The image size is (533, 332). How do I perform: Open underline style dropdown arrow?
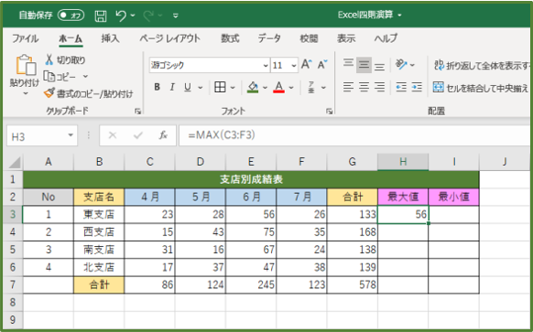click(x=201, y=88)
